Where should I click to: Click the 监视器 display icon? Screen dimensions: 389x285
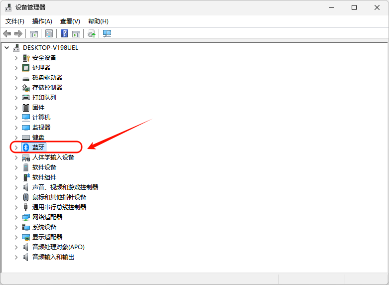pos(26,128)
